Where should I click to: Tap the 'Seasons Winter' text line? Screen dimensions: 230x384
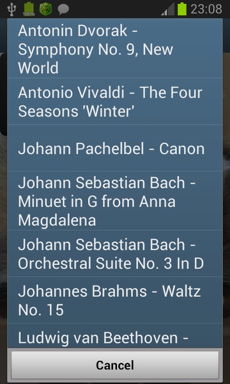click(x=77, y=111)
